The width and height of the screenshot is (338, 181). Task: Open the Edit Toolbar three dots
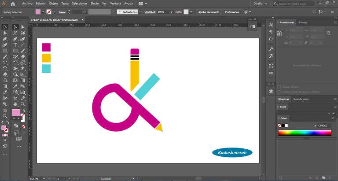tap(5, 154)
